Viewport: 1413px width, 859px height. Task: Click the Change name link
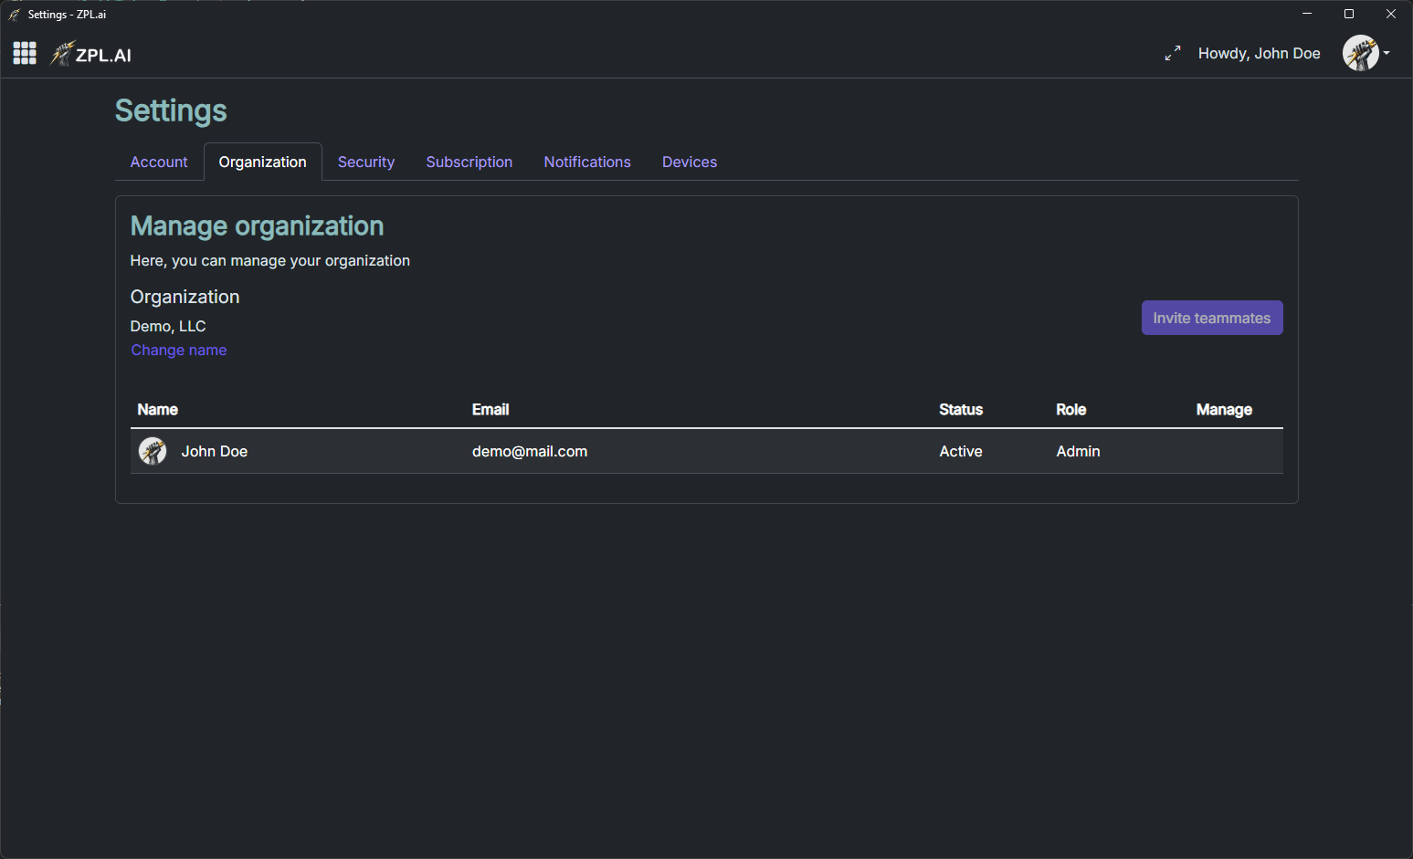tap(179, 351)
